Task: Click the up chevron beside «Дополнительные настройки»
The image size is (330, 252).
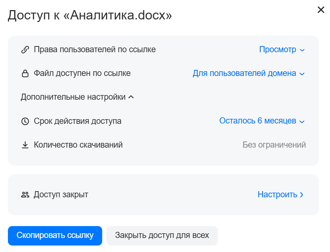Action: tap(131, 97)
